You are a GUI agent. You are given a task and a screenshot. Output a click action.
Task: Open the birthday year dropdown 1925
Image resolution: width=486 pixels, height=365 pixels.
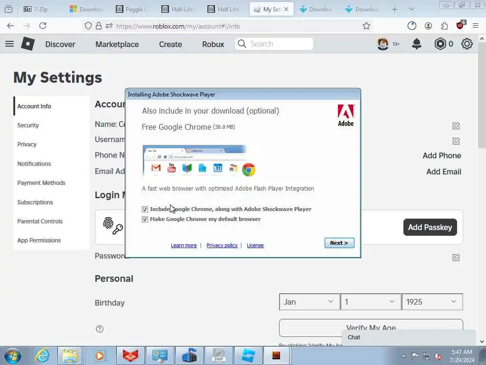coord(432,302)
